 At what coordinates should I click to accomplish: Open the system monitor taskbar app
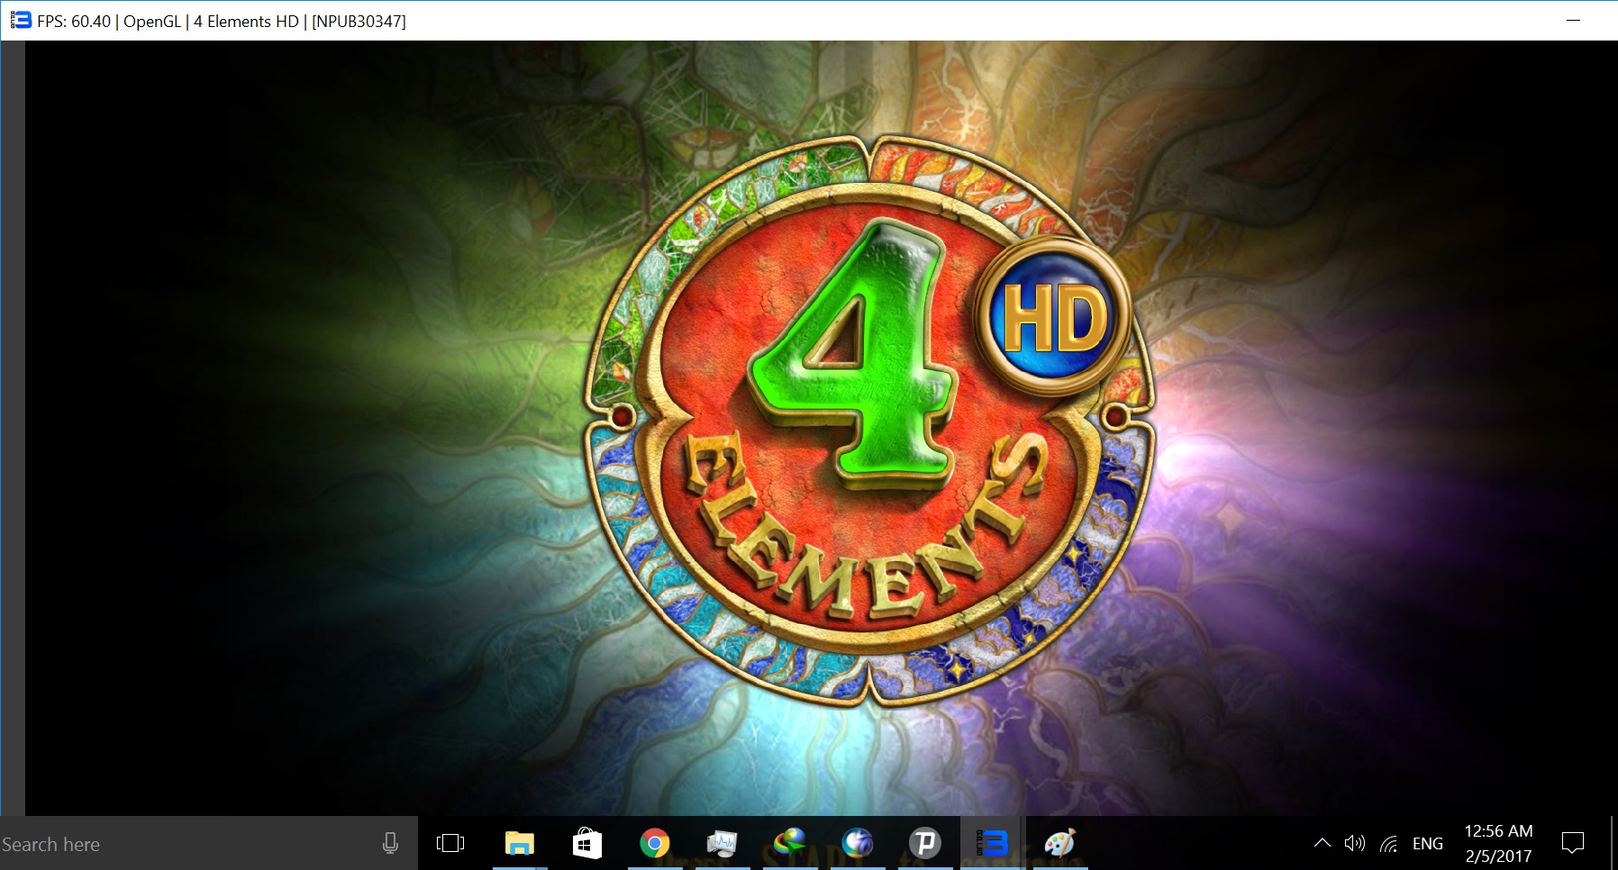(723, 844)
